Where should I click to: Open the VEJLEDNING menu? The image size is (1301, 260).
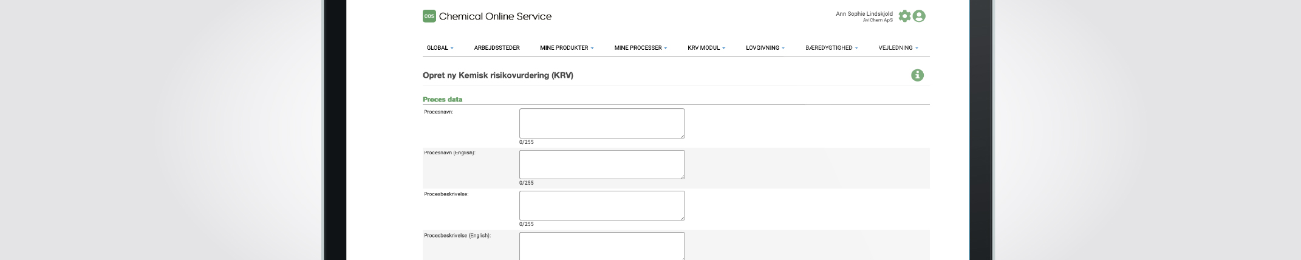[x=898, y=48]
